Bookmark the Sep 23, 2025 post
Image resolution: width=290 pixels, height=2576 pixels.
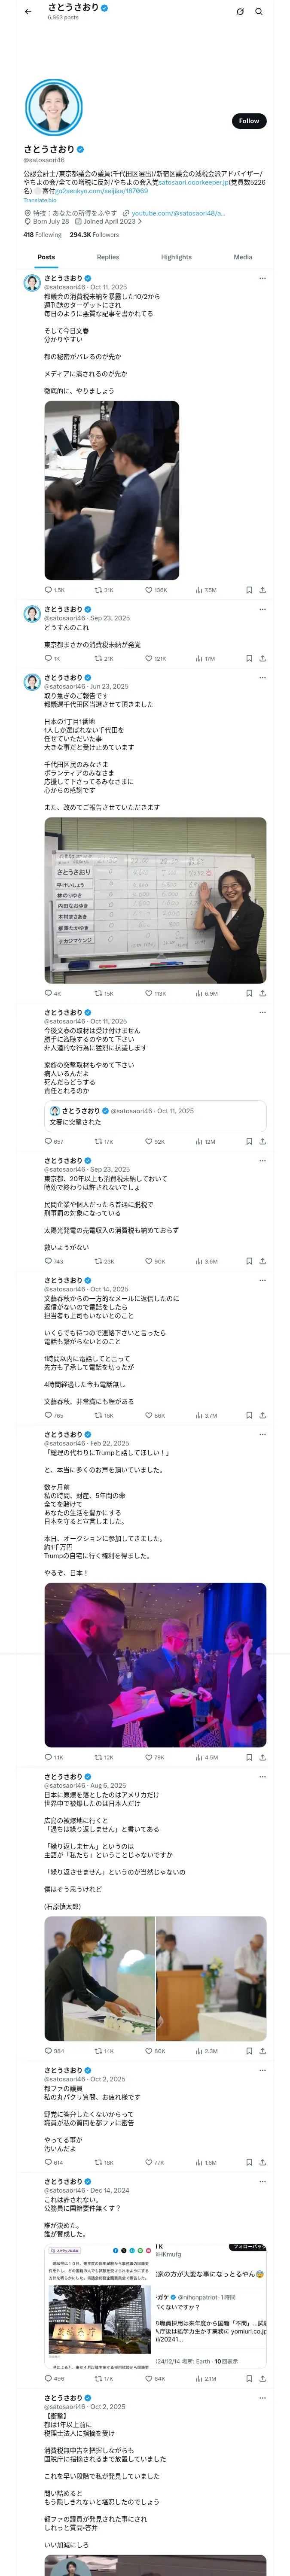click(249, 659)
